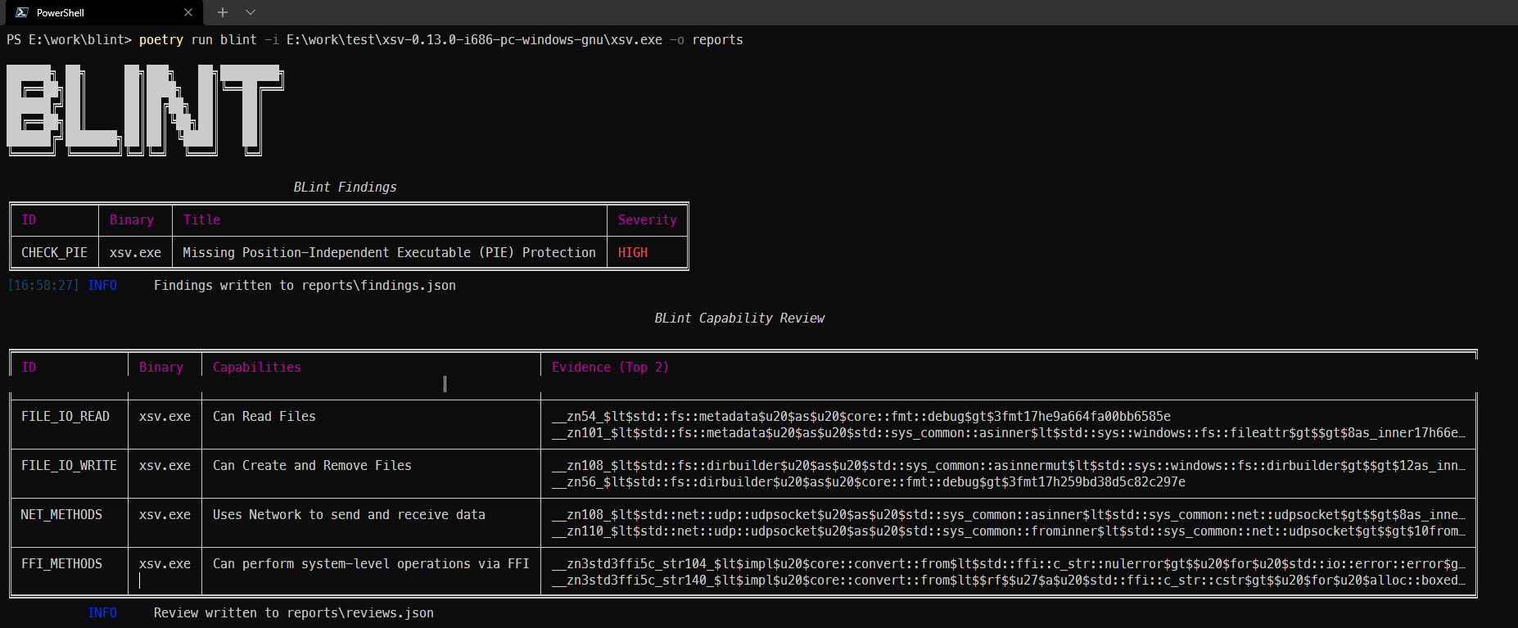
Task: Click the 'CHECK_PIE' finding ID
Action: (54, 253)
